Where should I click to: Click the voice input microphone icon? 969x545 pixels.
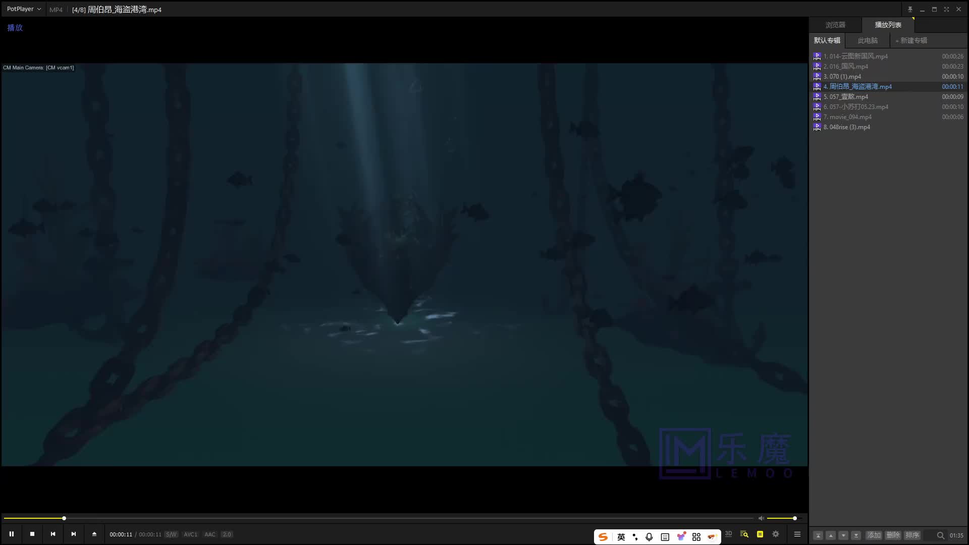(x=650, y=537)
